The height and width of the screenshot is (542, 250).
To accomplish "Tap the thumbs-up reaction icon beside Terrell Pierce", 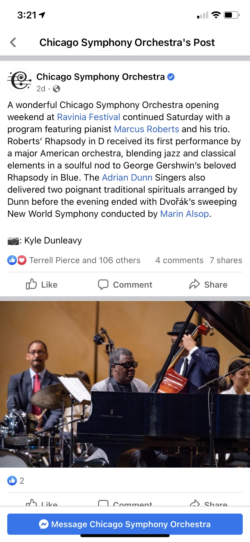I will [x=12, y=260].
